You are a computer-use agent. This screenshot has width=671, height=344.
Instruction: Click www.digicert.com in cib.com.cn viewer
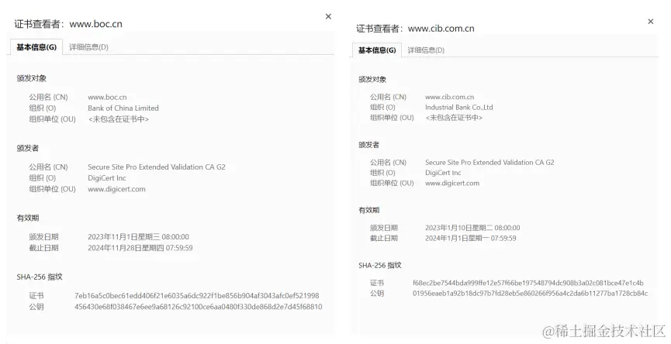(452, 183)
